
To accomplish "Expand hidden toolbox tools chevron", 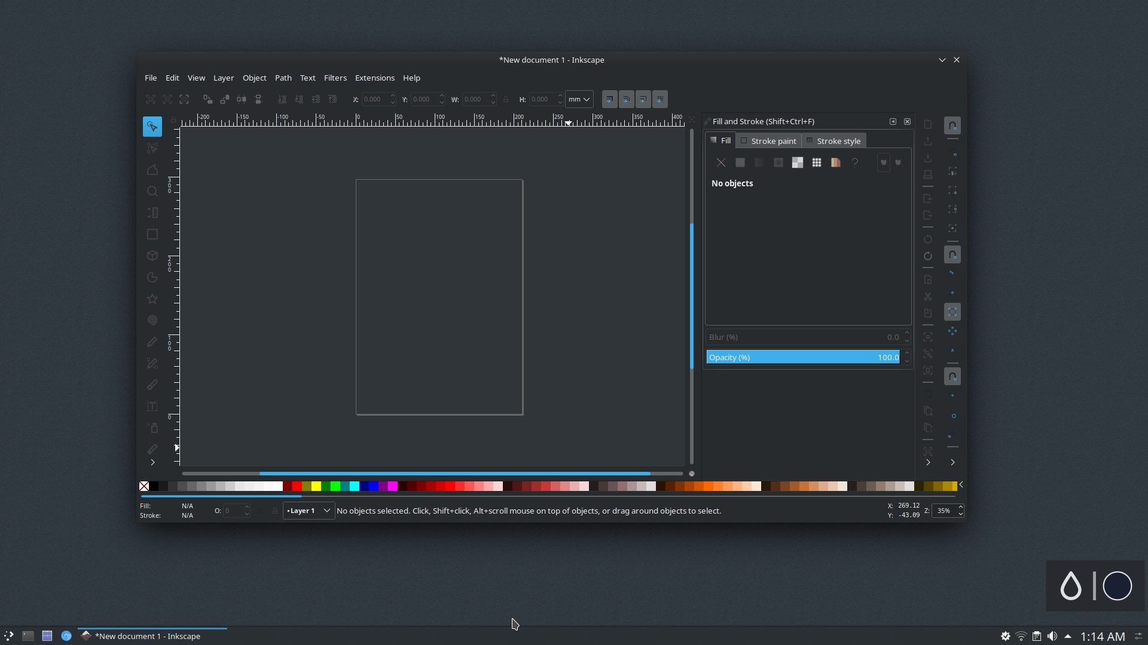I will (x=152, y=462).
